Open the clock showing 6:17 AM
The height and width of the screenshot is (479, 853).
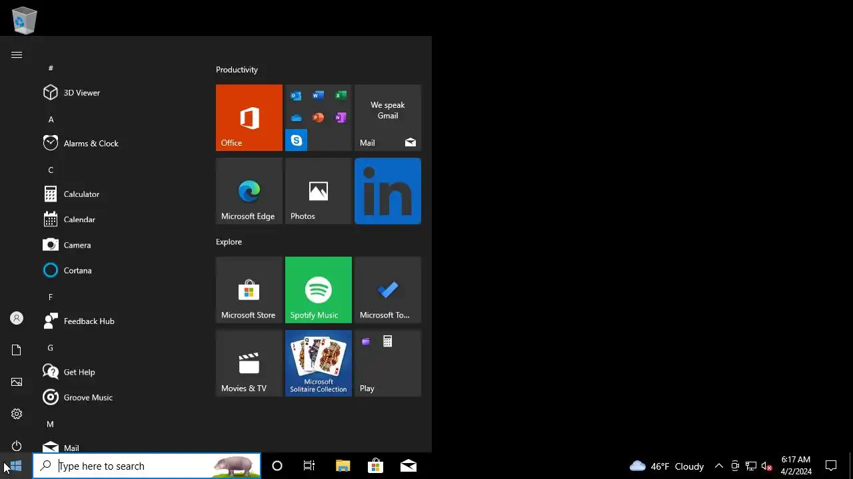(796, 466)
